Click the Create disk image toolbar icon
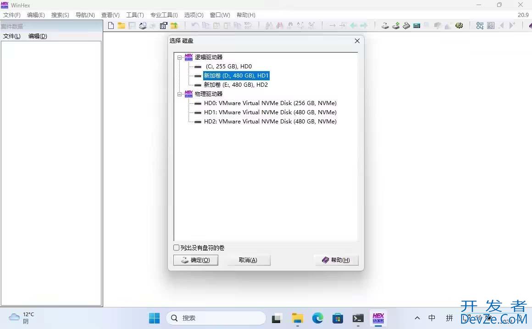The image size is (532, 329). 143,25
